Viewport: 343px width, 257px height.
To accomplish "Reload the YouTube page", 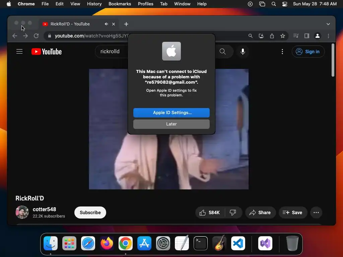I will (x=36, y=36).
